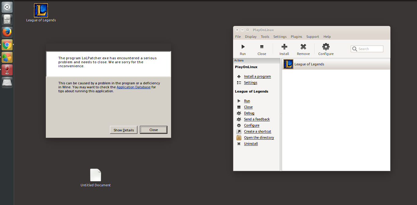Open the Display menu

tap(251, 37)
